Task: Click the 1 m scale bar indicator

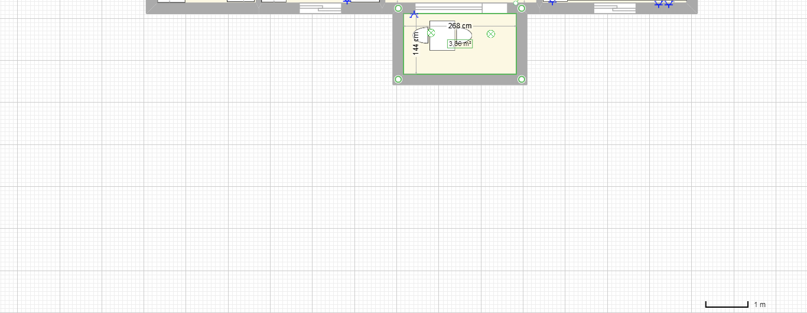Action: 727,305
